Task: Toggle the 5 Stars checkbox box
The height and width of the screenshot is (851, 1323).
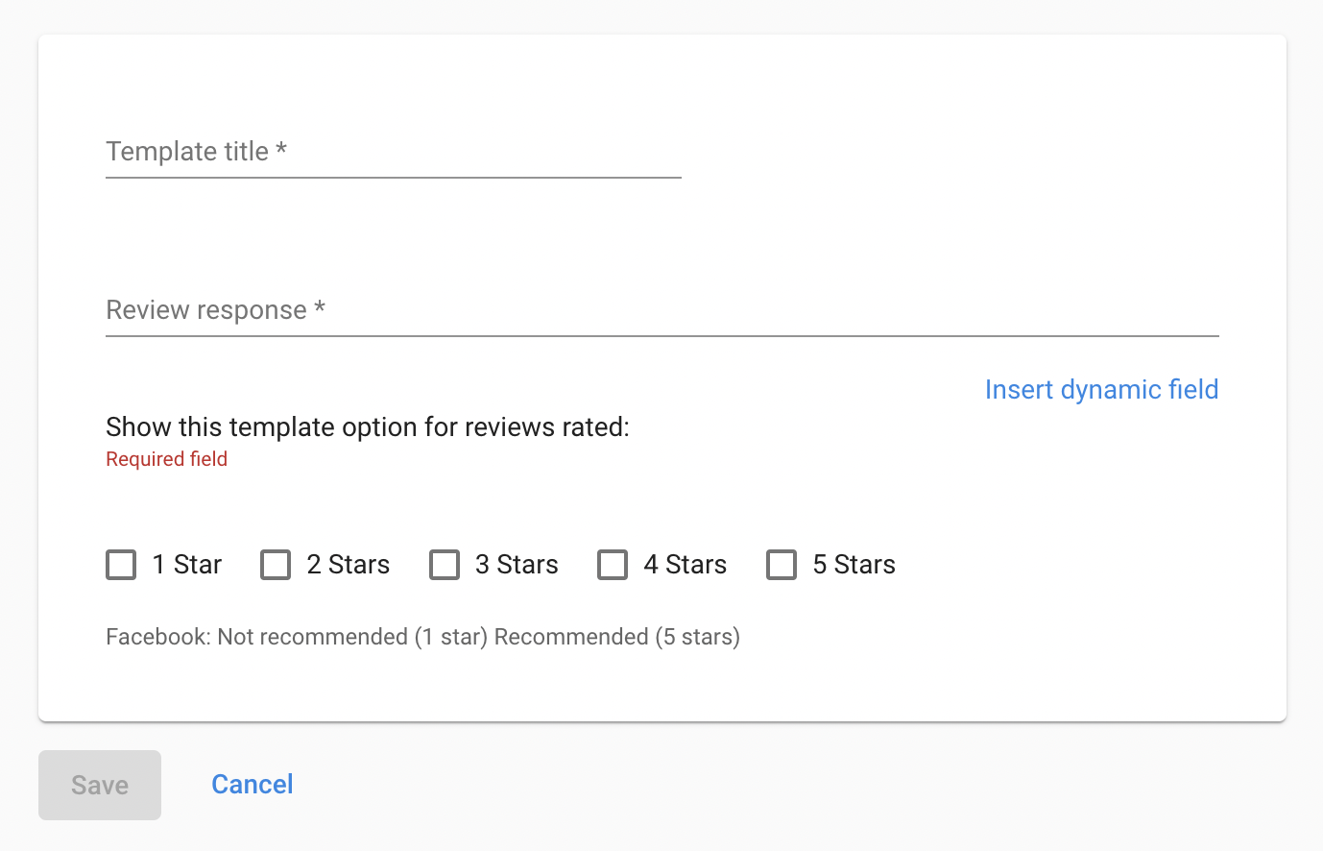Action: (x=782, y=565)
